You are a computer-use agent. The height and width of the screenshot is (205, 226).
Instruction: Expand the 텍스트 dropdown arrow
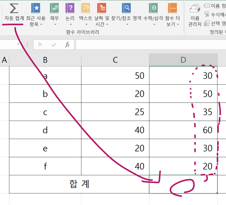click(x=86, y=25)
